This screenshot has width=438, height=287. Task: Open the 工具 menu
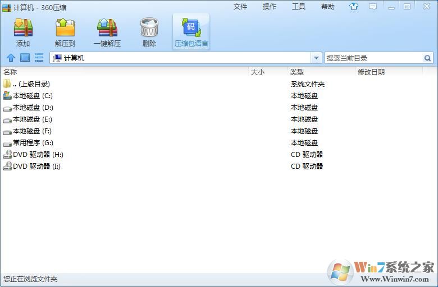point(299,7)
